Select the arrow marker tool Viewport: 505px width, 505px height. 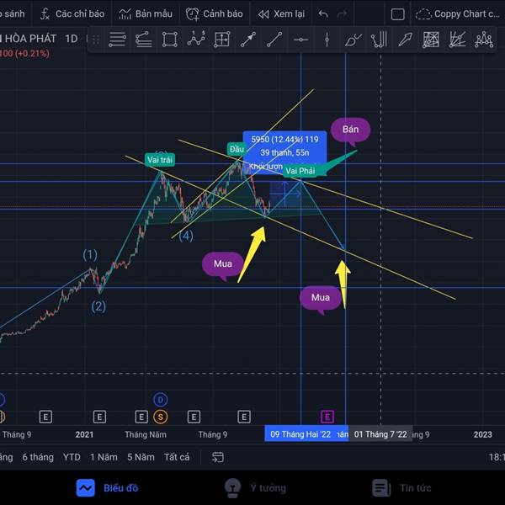(x=405, y=40)
